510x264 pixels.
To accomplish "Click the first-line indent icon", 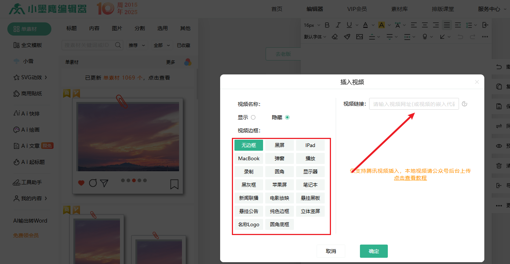I will pyautogui.click(x=458, y=25).
